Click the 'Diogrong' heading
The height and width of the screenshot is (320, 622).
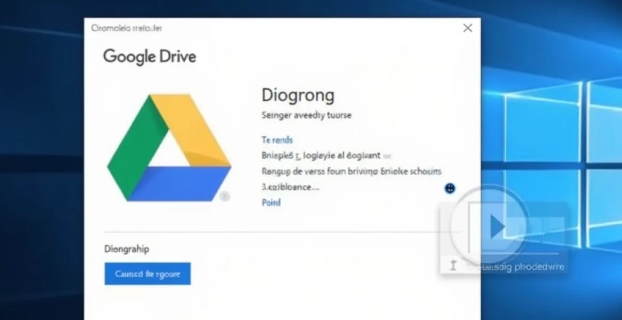coord(298,95)
